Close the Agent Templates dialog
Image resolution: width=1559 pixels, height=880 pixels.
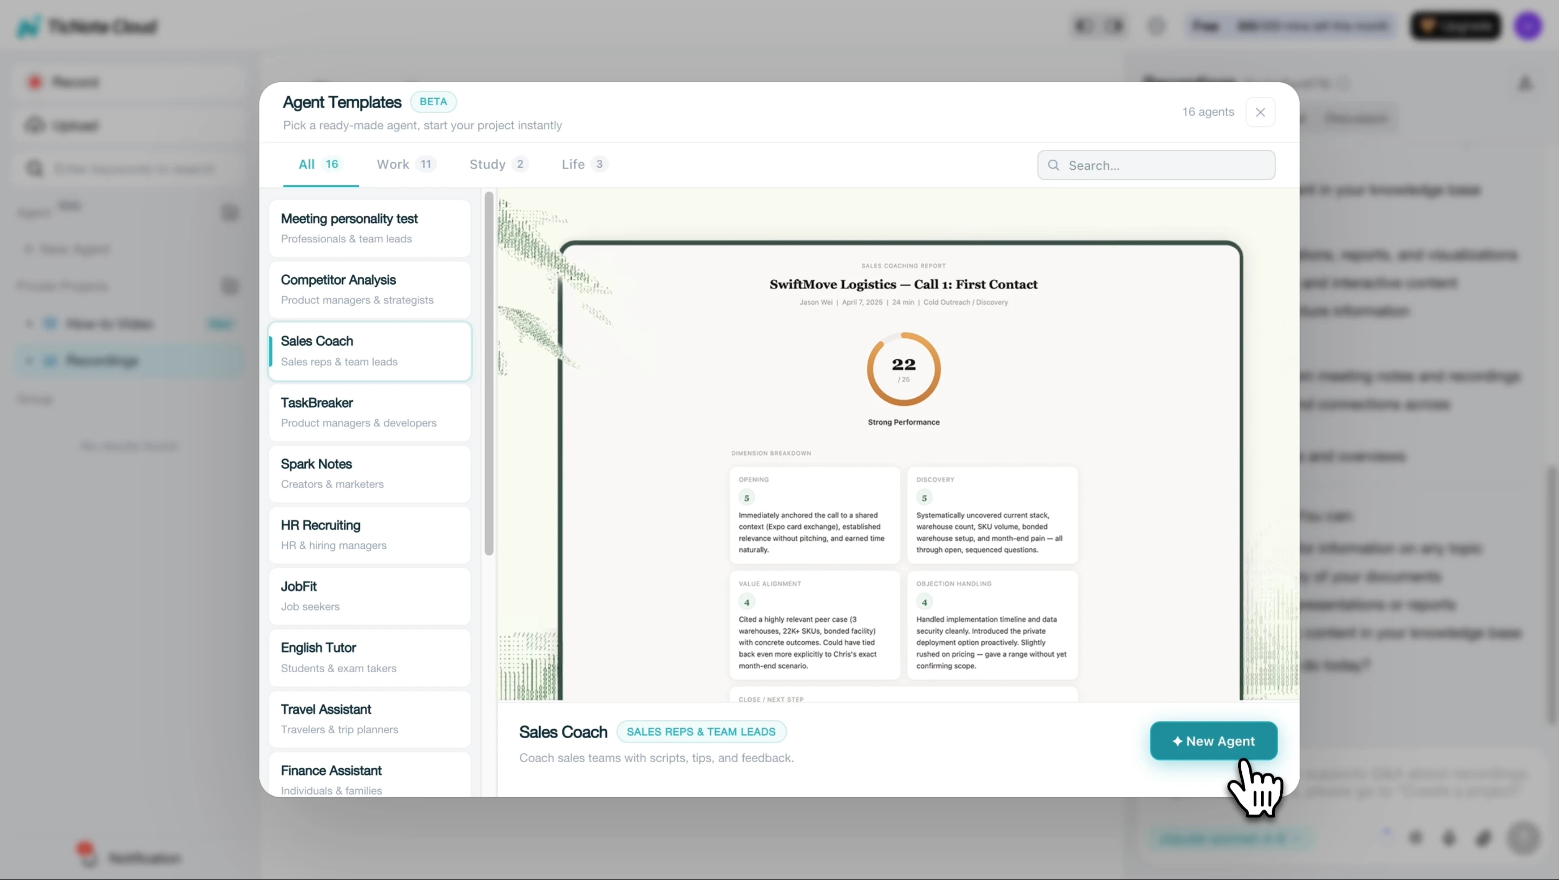pos(1260,112)
